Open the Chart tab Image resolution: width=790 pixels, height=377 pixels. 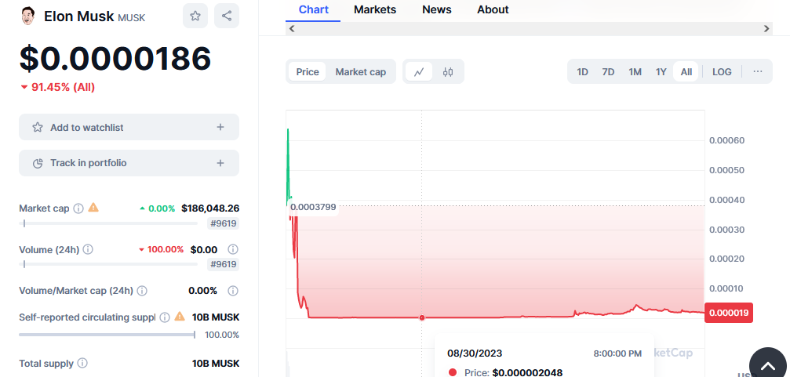313,9
